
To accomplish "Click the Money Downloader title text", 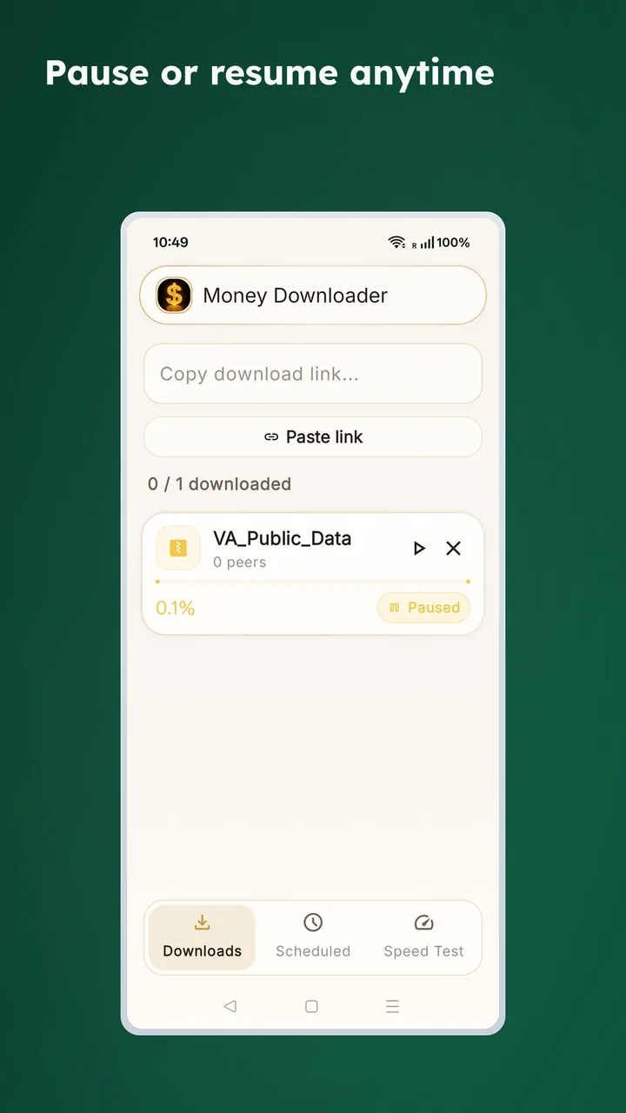I will pyautogui.click(x=296, y=296).
